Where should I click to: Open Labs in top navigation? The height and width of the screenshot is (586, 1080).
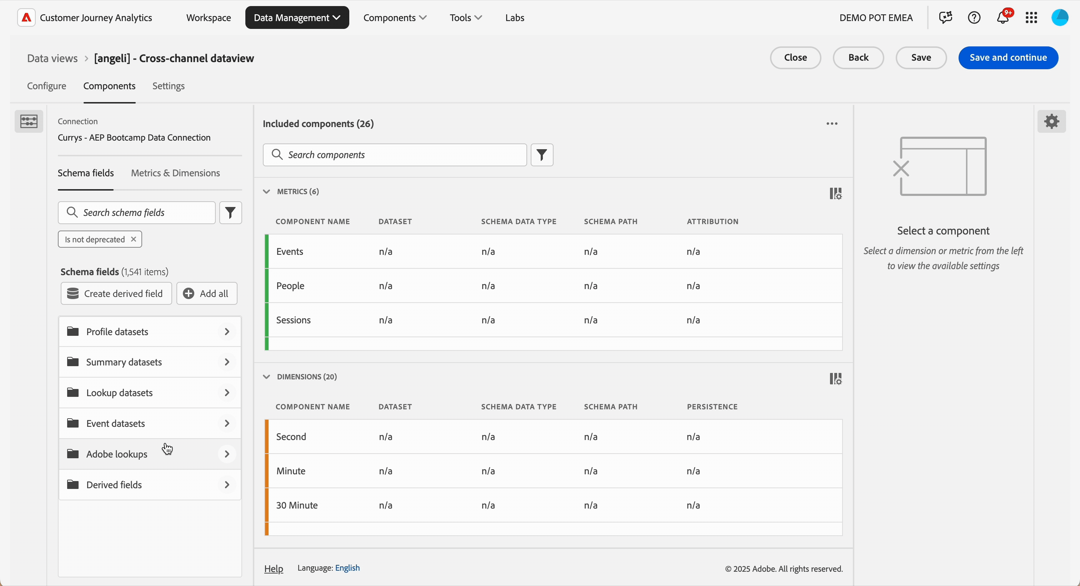pos(514,17)
